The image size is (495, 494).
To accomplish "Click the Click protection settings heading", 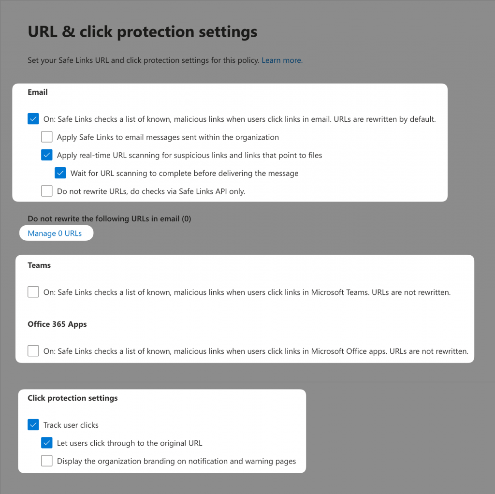I will (x=72, y=398).
